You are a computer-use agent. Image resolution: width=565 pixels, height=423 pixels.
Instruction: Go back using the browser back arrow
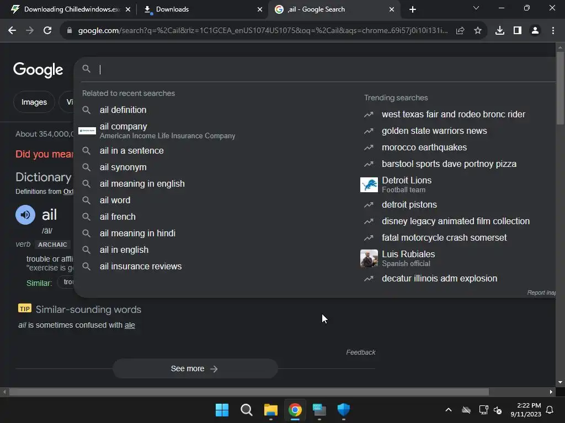pos(12,31)
